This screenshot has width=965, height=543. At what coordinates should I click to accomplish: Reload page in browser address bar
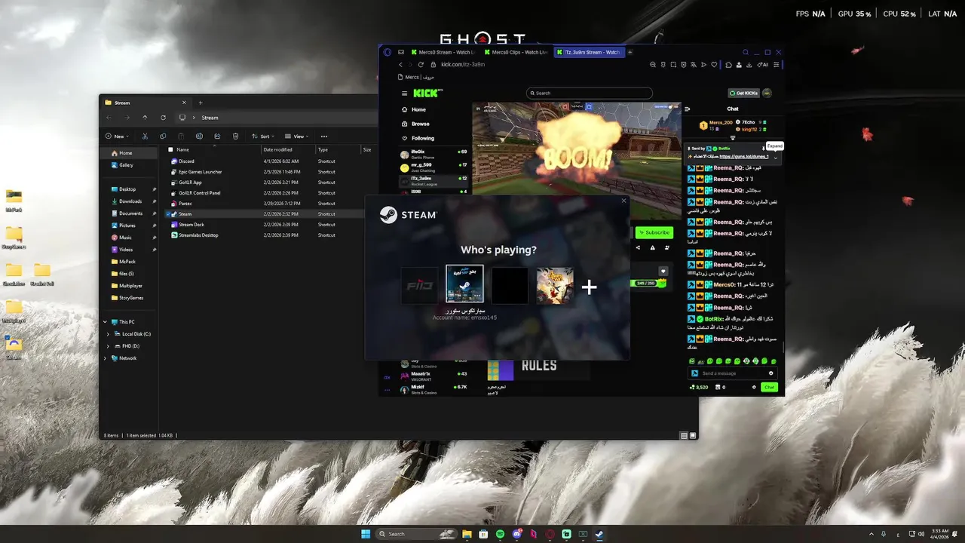tap(421, 65)
